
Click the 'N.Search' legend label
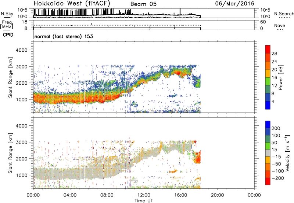coord(284,14)
